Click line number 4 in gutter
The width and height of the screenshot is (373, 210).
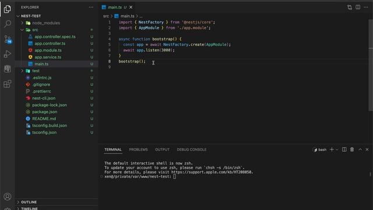[x=110, y=39]
